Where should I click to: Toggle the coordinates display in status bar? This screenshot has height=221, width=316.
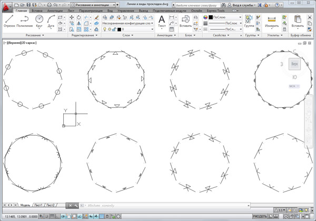[x=19, y=216]
